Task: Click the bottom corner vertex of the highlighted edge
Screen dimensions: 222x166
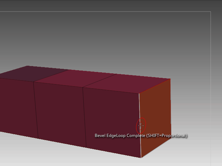Action: click(x=141, y=157)
